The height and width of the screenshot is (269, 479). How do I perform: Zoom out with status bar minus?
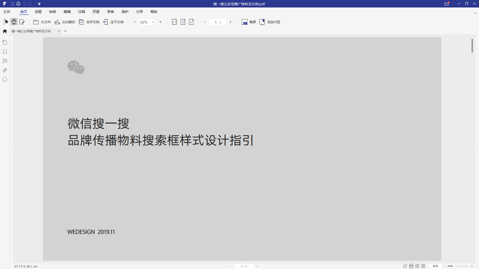click(444, 266)
